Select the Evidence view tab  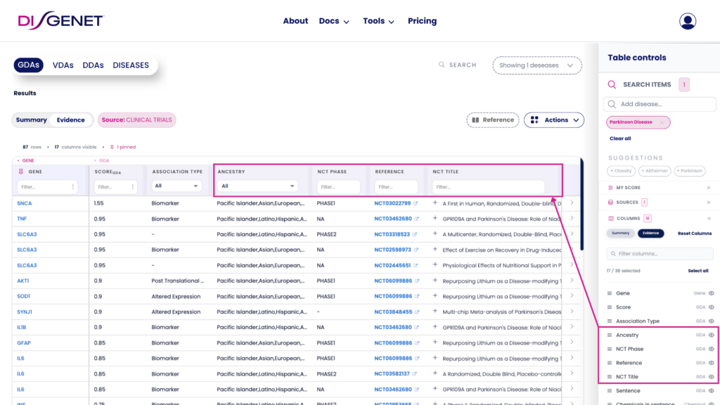pyautogui.click(x=71, y=120)
